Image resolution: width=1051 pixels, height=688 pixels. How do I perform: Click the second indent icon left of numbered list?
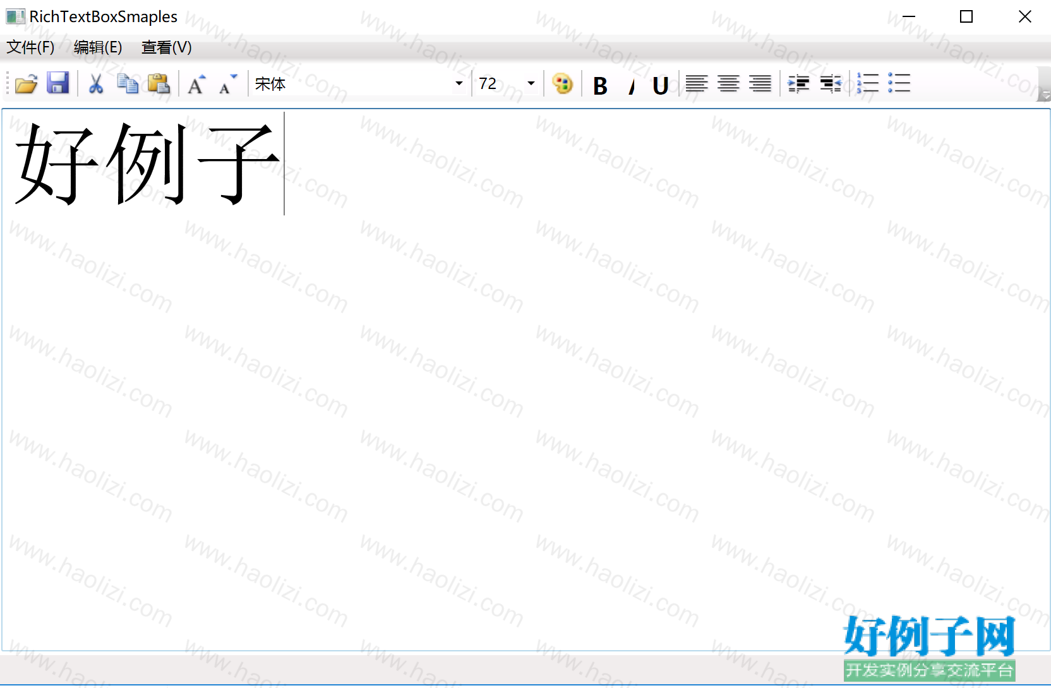(831, 83)
